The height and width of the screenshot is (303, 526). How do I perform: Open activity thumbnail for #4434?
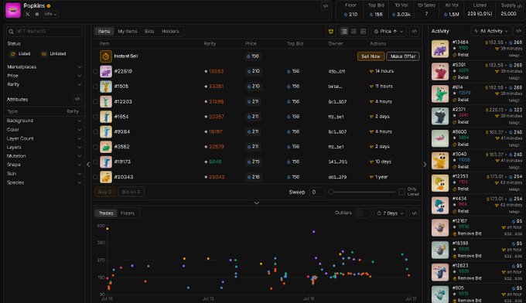tap(440, 205)
